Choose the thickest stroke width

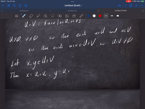point(118,16)
